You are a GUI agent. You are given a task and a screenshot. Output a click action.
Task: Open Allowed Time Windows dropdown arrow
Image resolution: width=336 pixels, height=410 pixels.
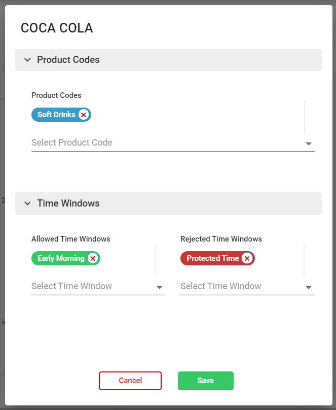[x=160, y=287]
